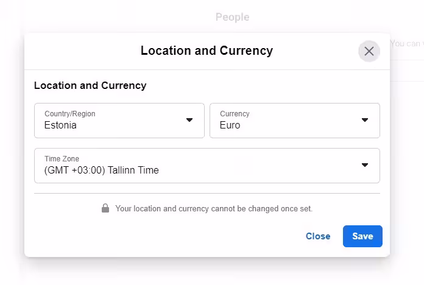Select the Euro currency value
Image resolution: width=424 pixels, height=285 pixels.
click(x=230, y=125)
